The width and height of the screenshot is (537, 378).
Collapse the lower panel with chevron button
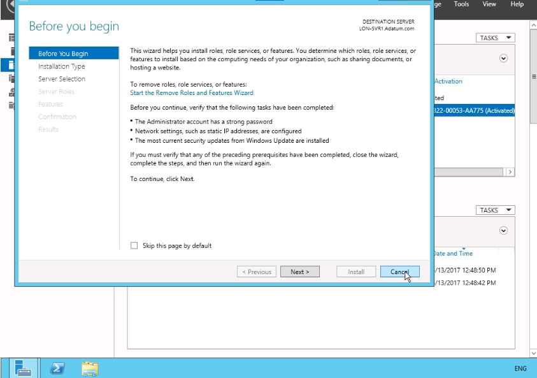[503, 231]
